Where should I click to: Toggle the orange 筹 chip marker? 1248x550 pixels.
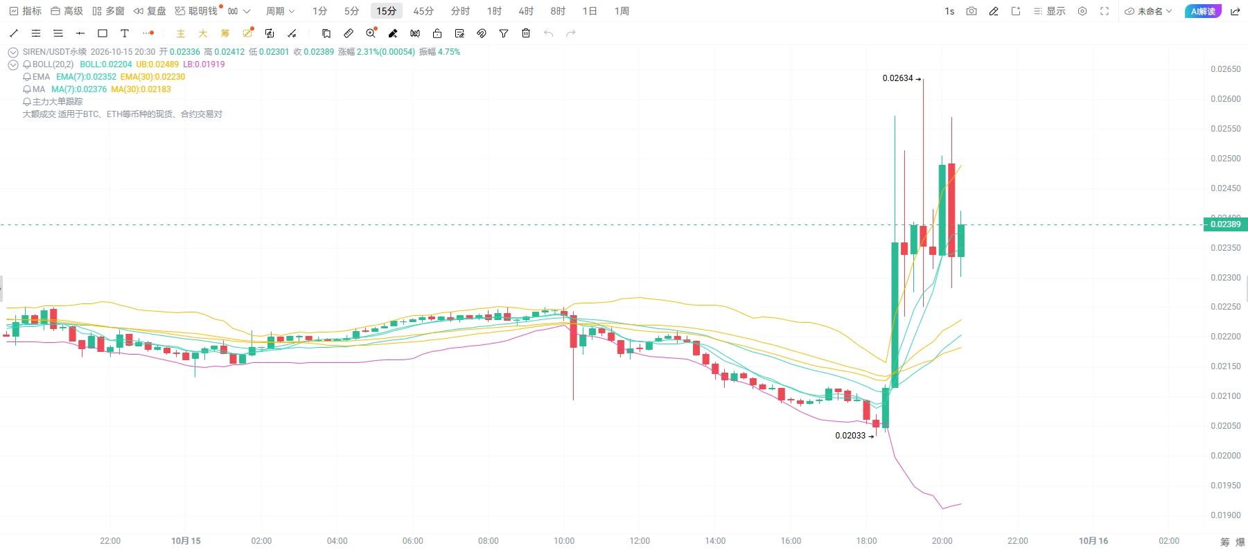tap(225, 33)
